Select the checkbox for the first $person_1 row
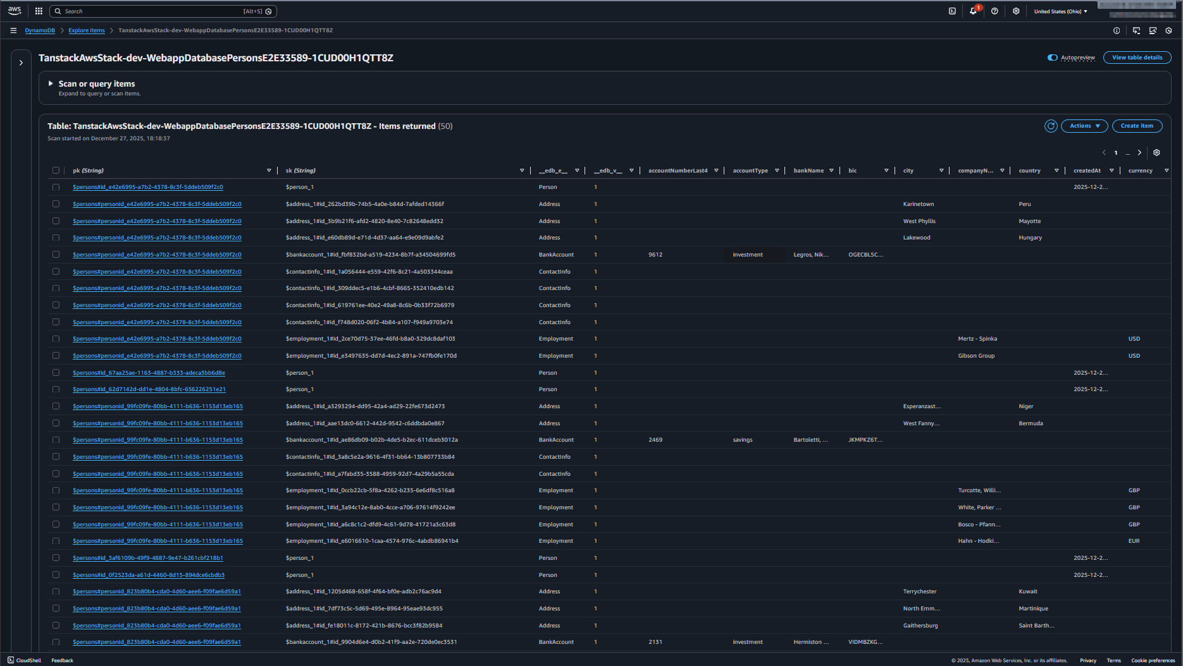 tap(56, 188)
